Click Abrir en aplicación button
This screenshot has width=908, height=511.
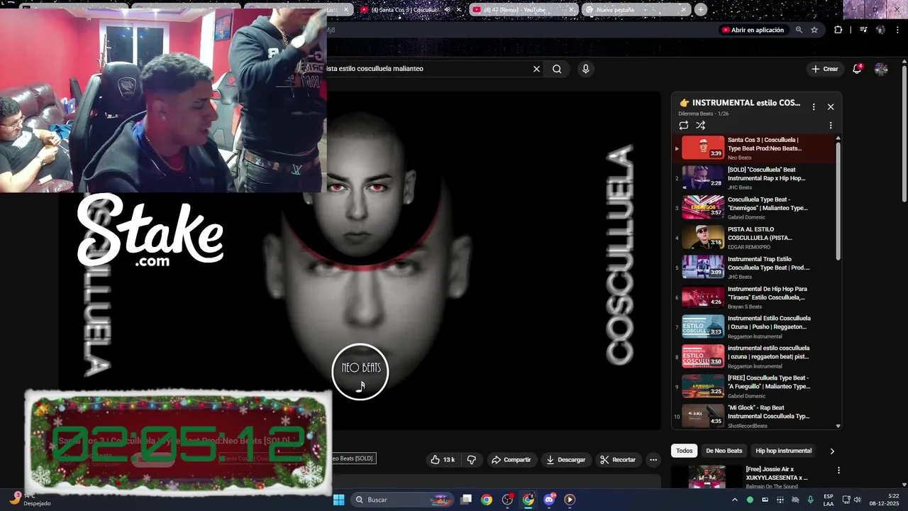753,30
